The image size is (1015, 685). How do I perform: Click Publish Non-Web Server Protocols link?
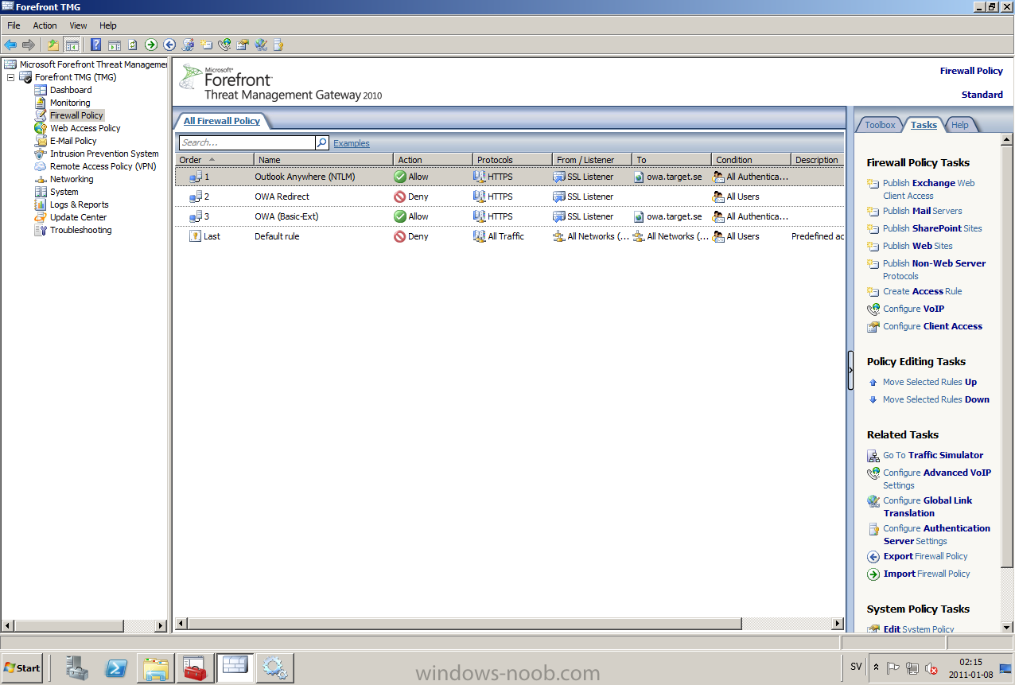click(934, 270)
